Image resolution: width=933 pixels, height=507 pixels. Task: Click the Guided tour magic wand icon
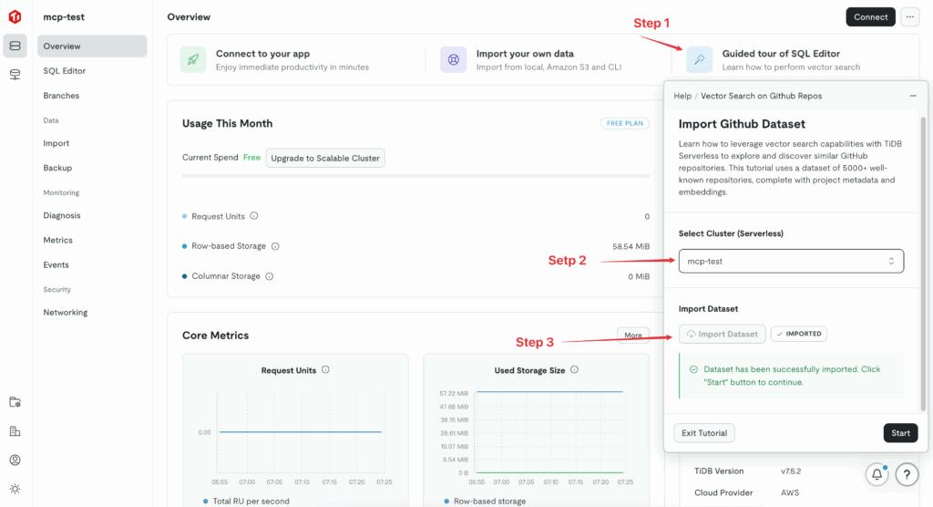tap(699, 59)
